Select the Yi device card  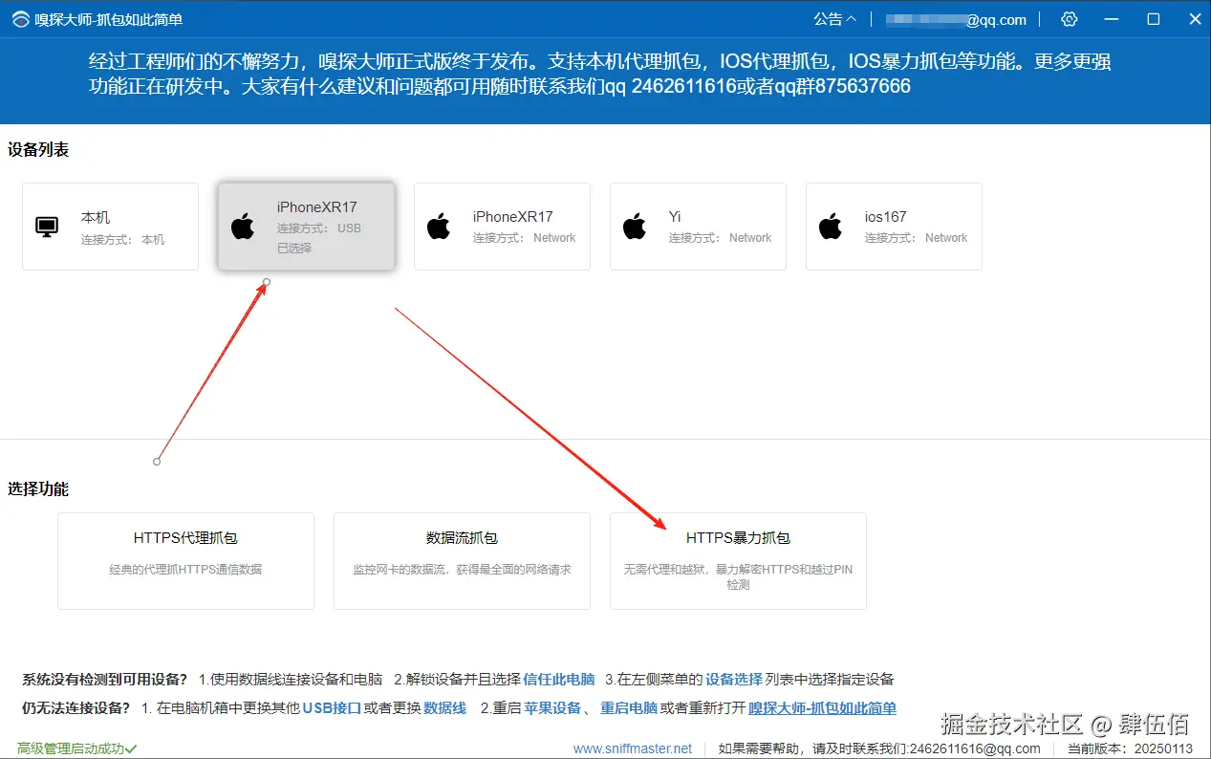click(x=698, y=227)
